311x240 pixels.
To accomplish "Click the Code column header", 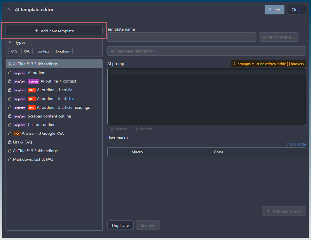I will [x=219, y=152].
